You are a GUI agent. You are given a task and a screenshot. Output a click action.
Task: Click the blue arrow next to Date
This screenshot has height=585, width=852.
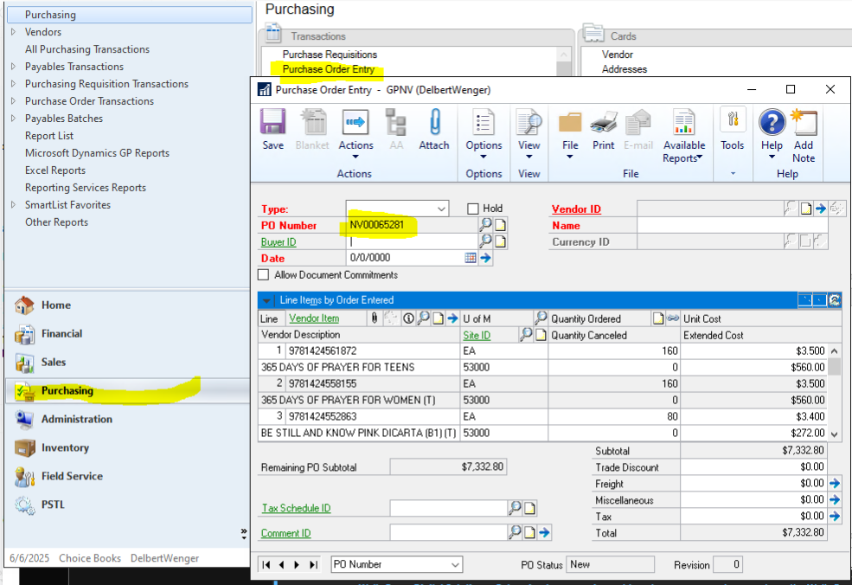click(x=485, y=258)
